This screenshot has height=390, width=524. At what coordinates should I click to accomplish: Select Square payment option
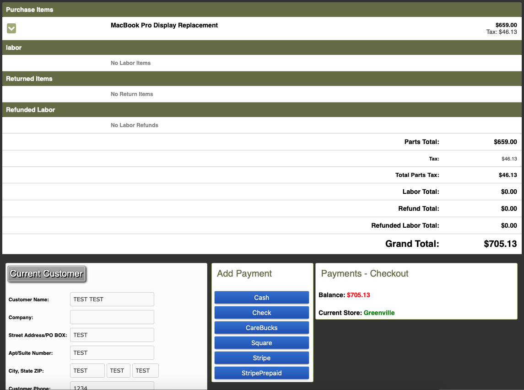[x=261, y=343]
